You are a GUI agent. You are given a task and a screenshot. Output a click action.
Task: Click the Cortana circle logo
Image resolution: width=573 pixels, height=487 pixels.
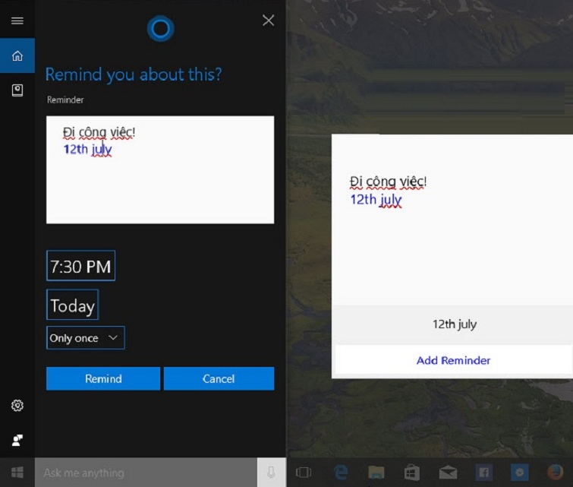click(160, 29)
